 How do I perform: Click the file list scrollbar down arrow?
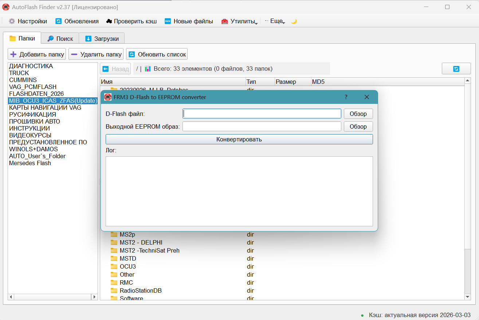click(468, 297)
